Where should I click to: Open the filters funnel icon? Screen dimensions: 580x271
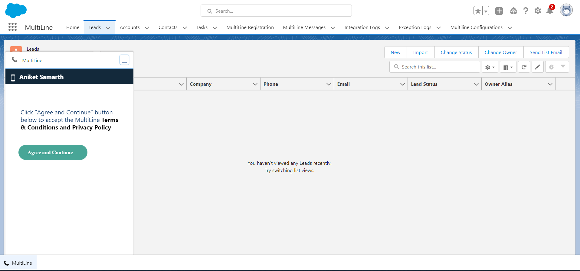[x=563, y=67]
